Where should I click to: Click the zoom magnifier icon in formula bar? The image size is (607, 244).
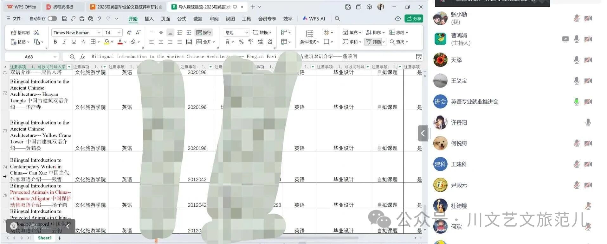[x=72, y=57]
